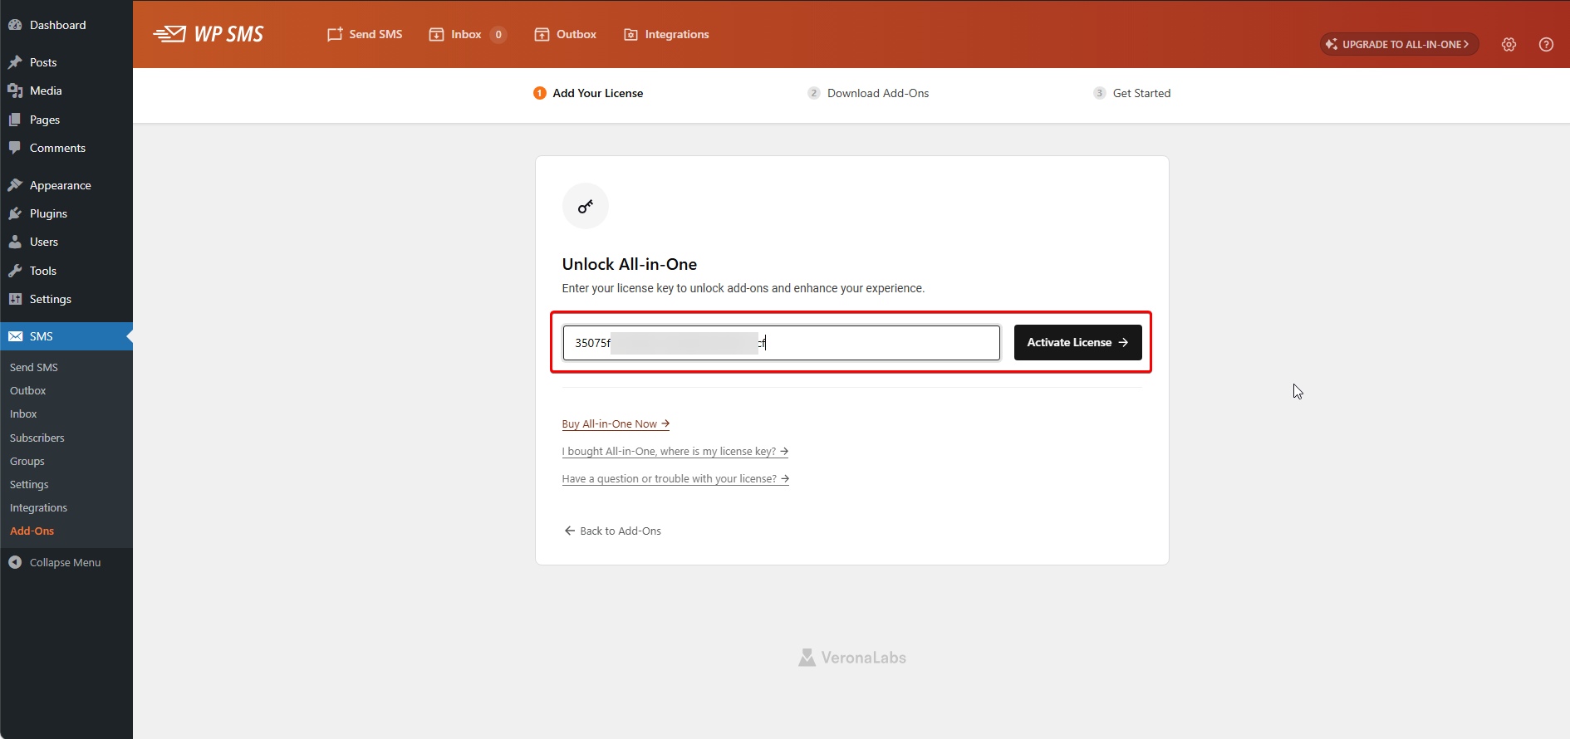Click the Comments bubble icon
Image resolution: width=1570 pixels, height=739 pixels.
point(15,148)
